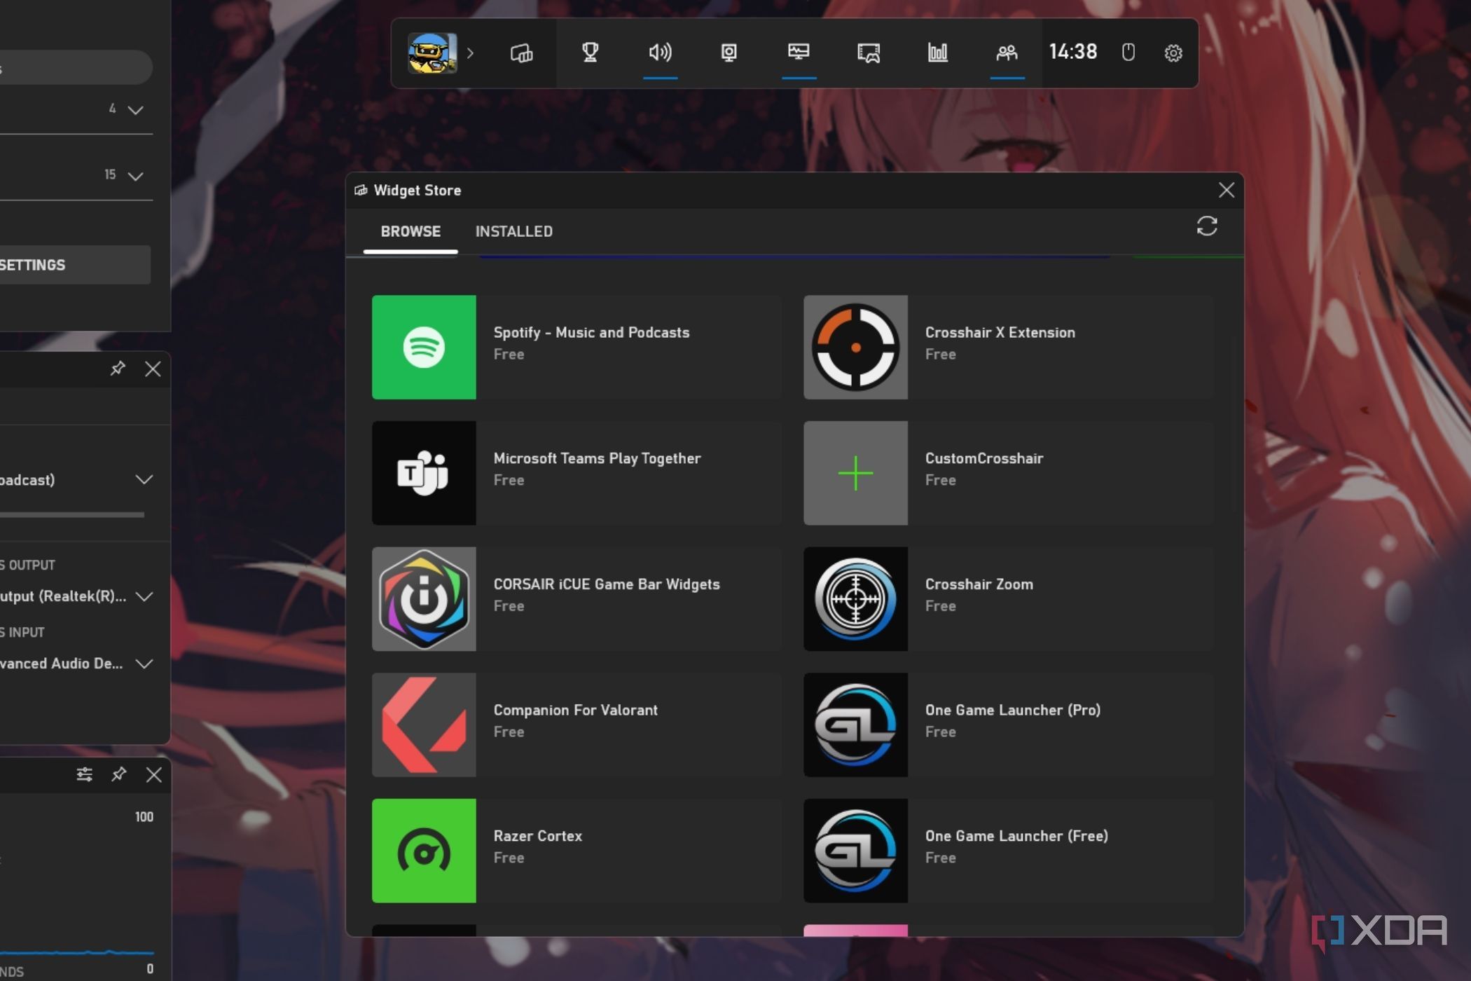Viewport: 1471px width, 981px height.
Task: Click the CustomCrosshair green plus icon
Action: coord(855,473)
